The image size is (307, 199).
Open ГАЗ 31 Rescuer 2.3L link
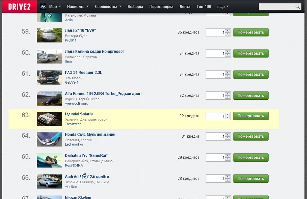coord(83,73)
